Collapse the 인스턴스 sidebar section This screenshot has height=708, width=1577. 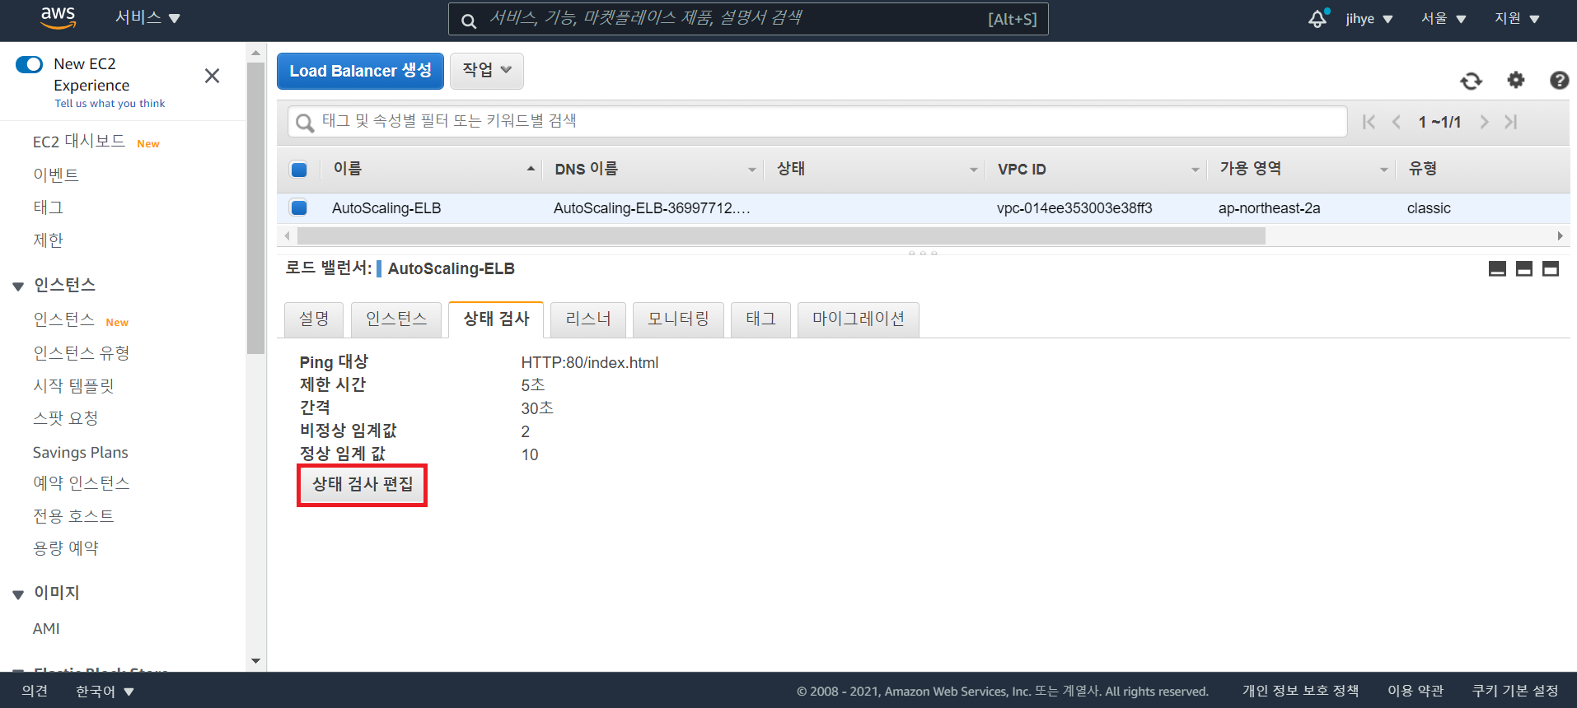tap(18, 286)
